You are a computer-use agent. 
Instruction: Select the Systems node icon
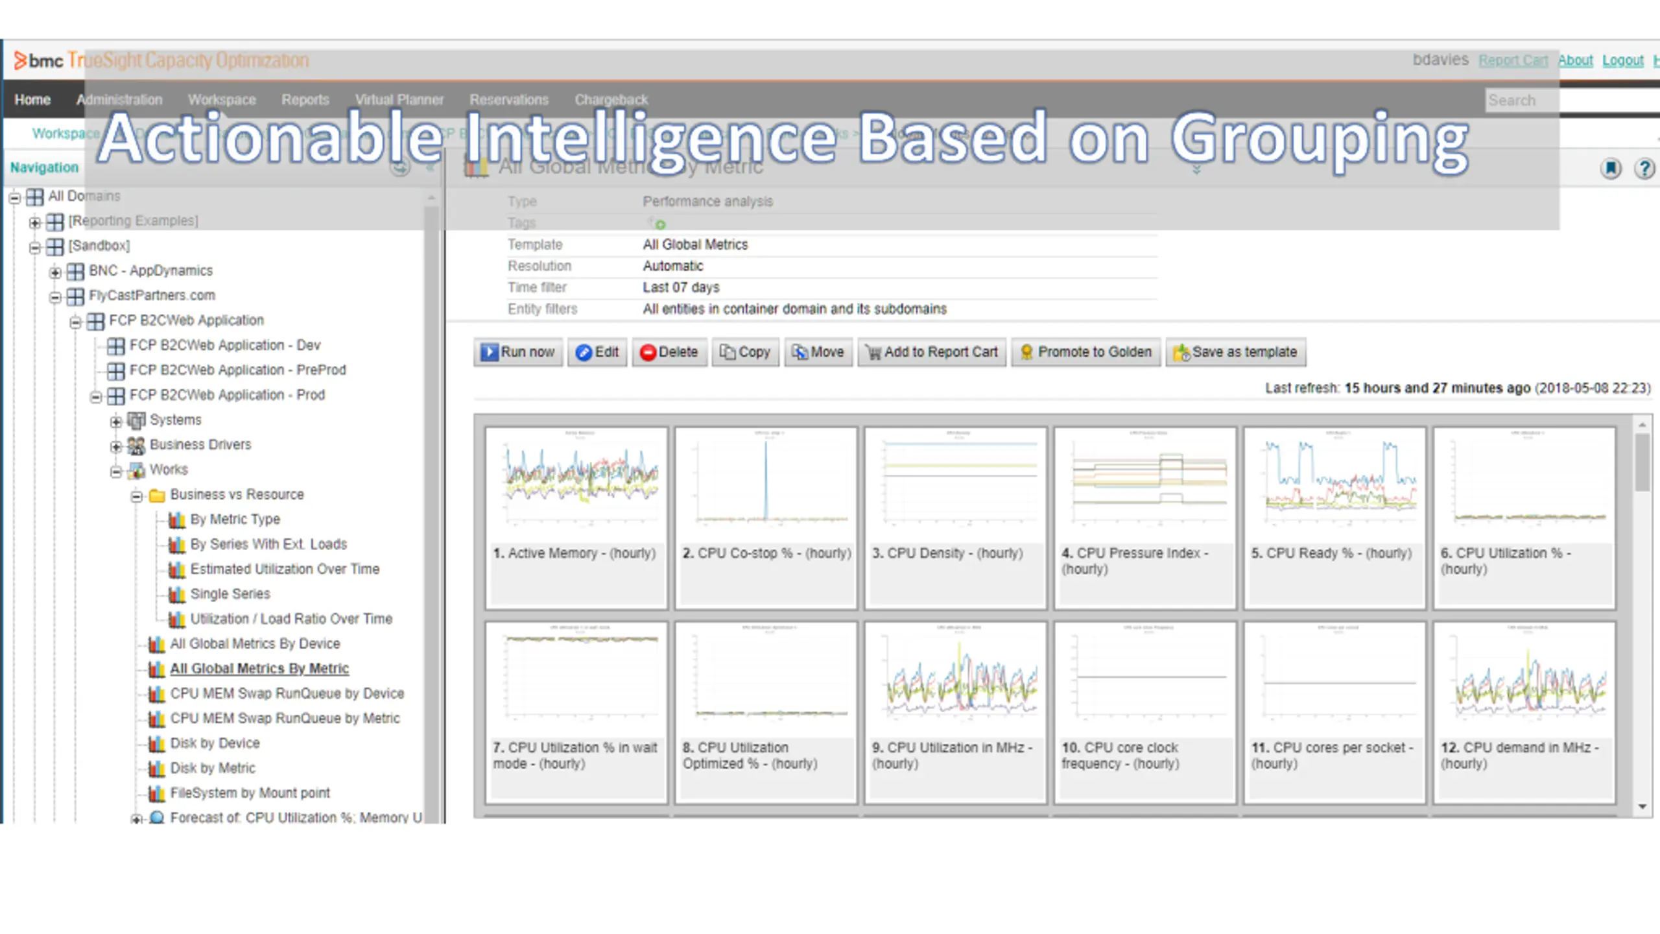coord(136,420)
